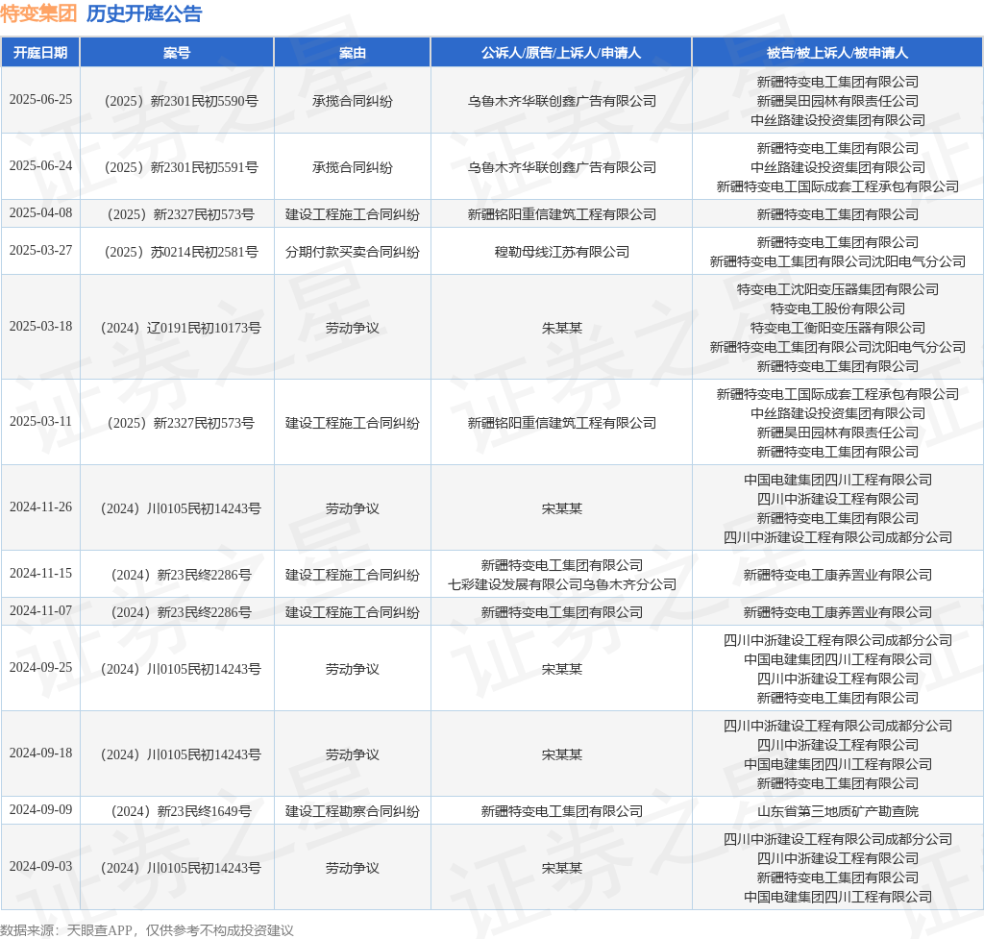Click 新疆昊田园林有限责任公司 in the 2025-06-25 row
This screenshot has width=984, height=939.
click(837, 101)
